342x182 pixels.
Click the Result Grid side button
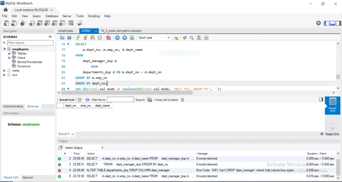[x=332, y=105]
